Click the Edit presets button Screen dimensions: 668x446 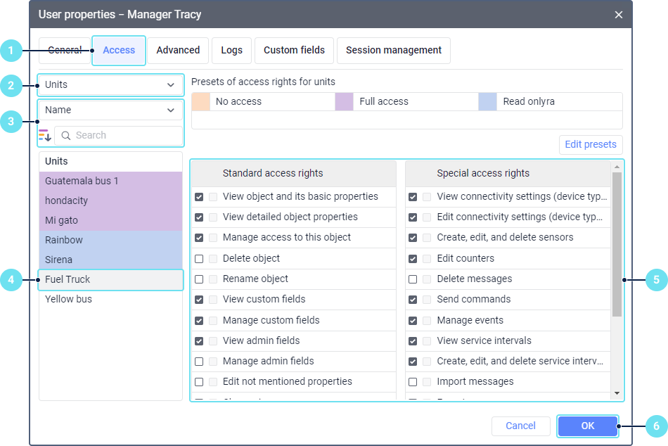click(590, 145)
